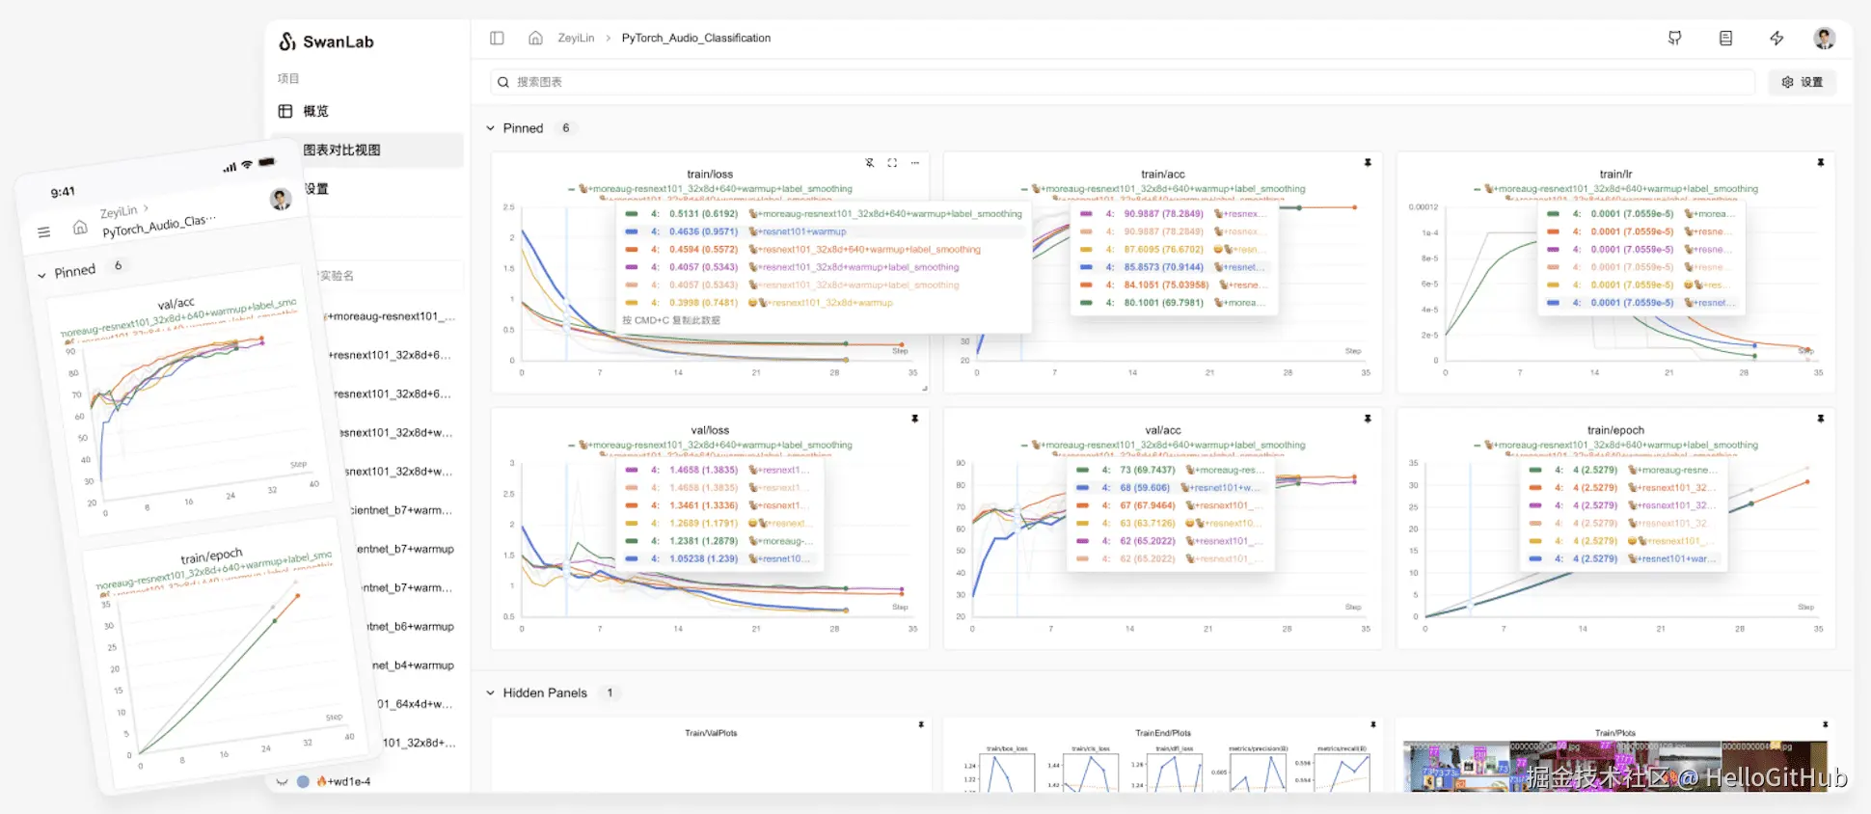This screenshot has height=814, width=1871.
Task: Click the PyTorch_Audio_Classification breadcrumb
Action: tap(695, 38)
